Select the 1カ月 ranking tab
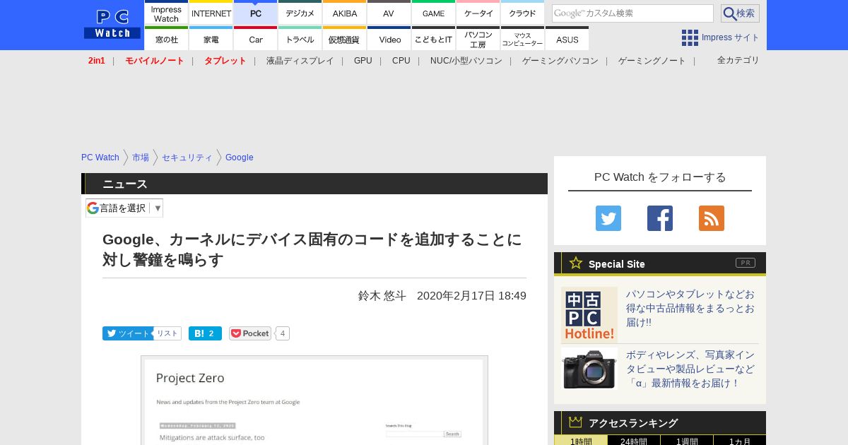 point(740,440)
